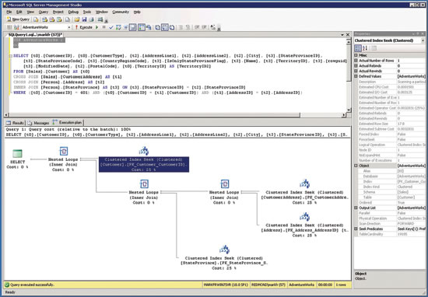
Task: Open the Community menu
Action: (x=121, y=12)
